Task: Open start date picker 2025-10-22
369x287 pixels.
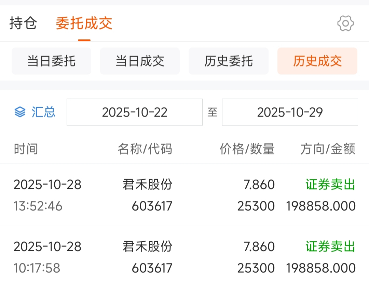Action: coord(135,112)
